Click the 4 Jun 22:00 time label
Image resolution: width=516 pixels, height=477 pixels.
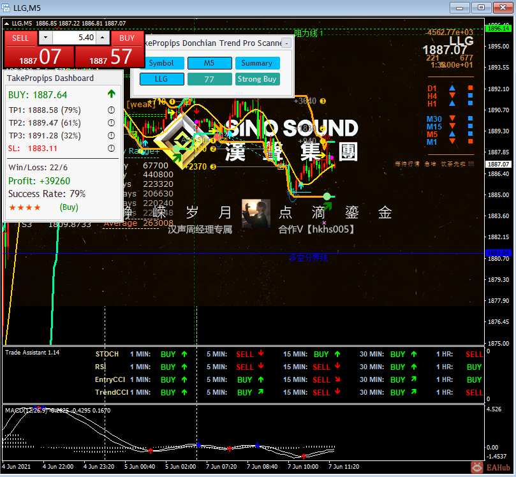(x=58, y=466)
